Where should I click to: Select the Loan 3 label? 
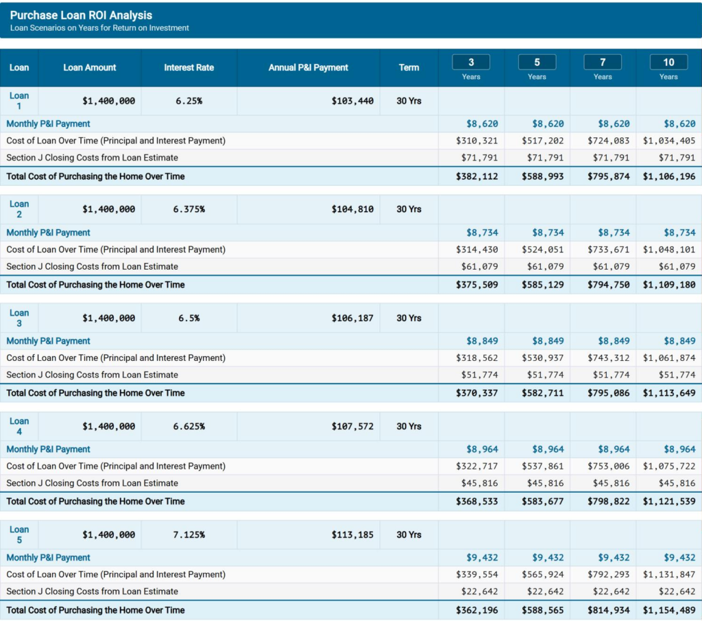click(x=19, y=318)
